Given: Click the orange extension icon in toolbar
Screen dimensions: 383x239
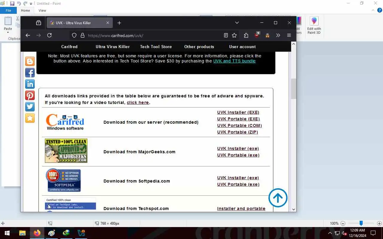Looking at the screenshot, I should pos(268,35).
